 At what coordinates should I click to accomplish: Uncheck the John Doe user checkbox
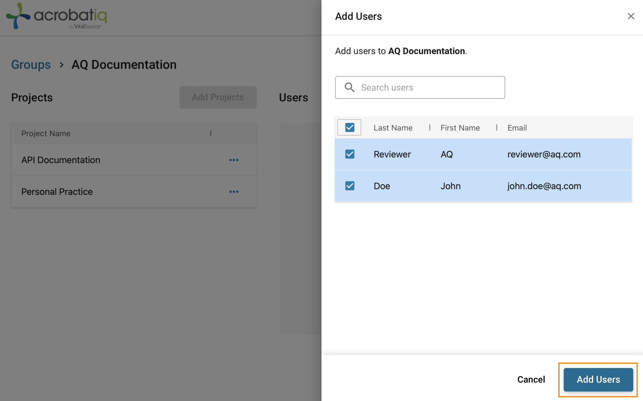click(x=350, y=186)
